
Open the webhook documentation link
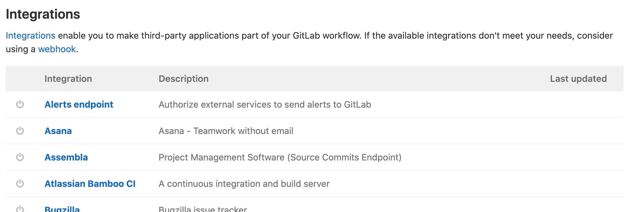click(57, 49)
